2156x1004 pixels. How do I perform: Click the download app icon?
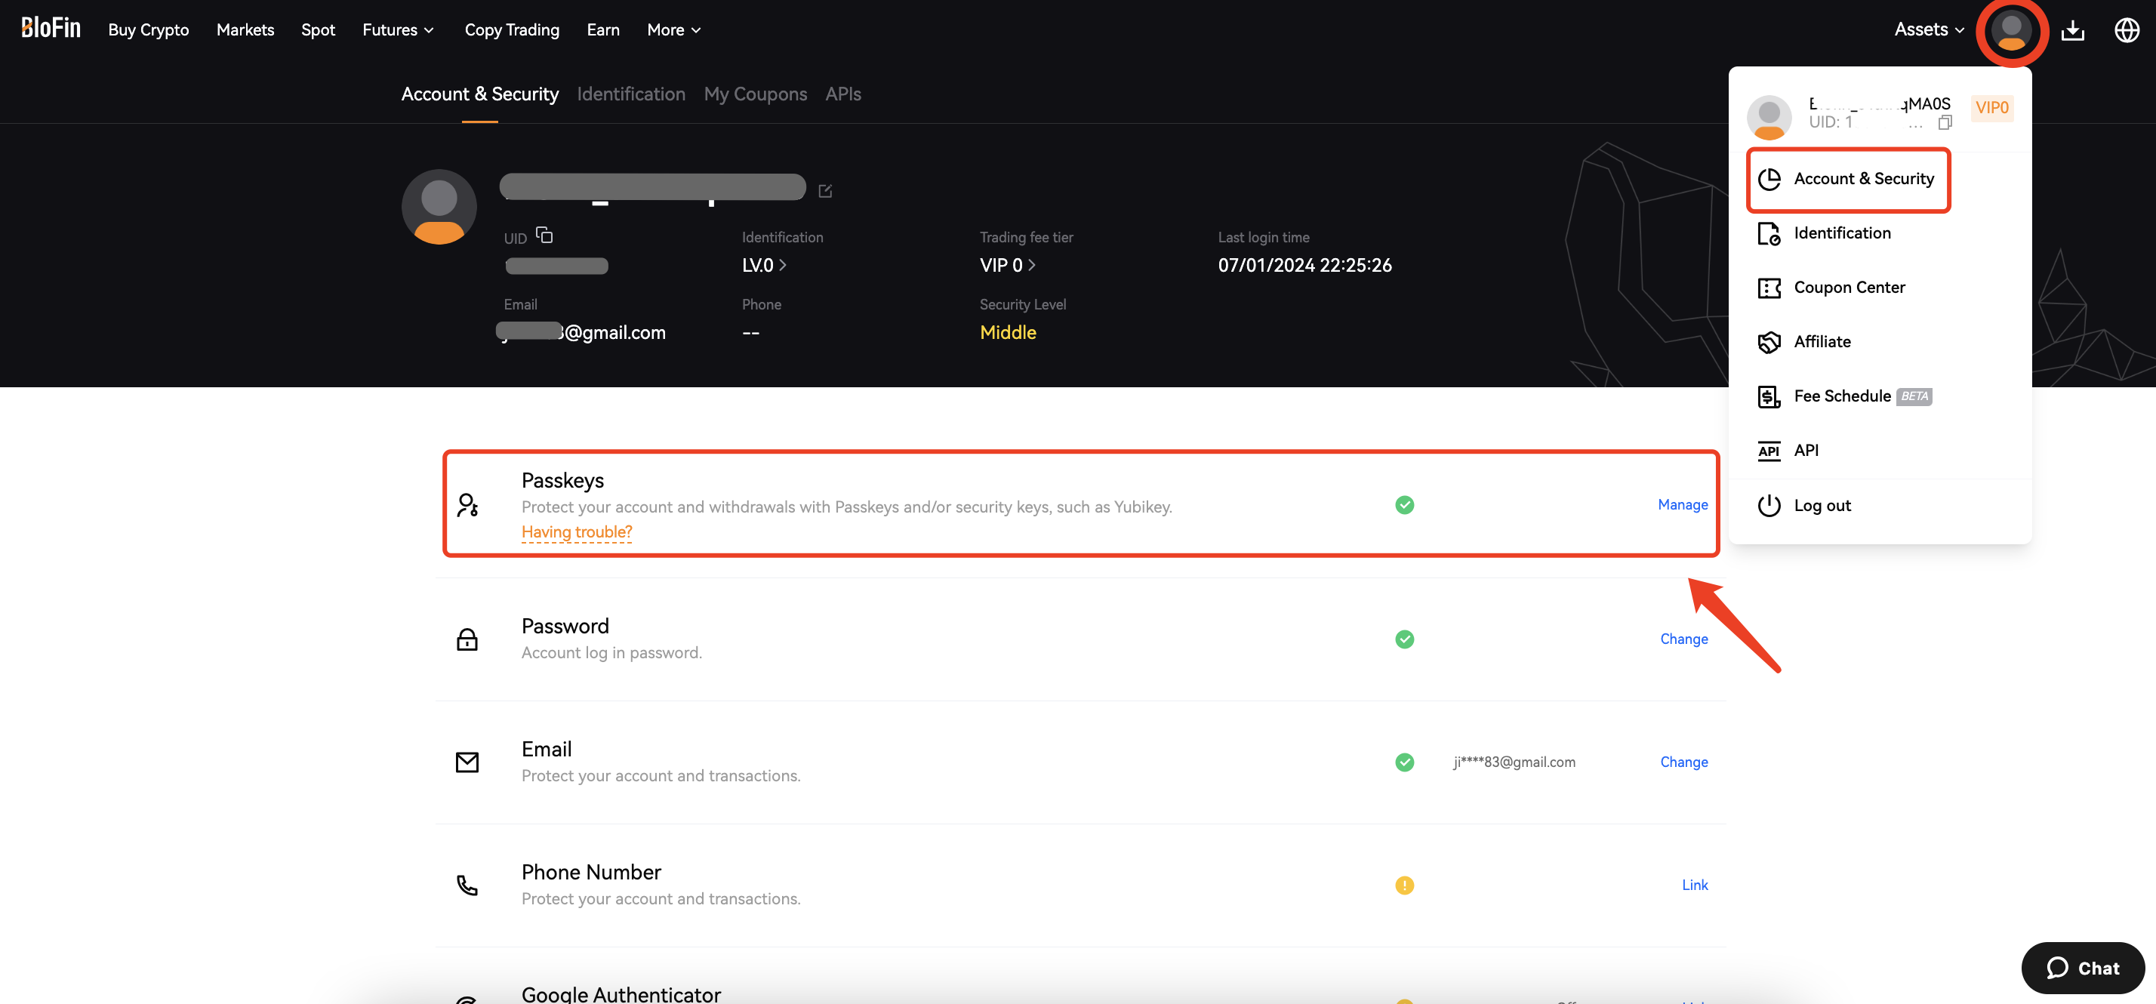(2072, 30)
